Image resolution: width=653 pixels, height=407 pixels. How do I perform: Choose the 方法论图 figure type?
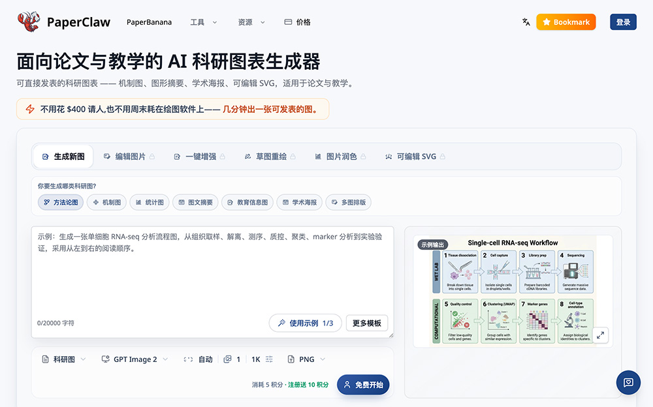pyautogui.click(x=61, y=202)
